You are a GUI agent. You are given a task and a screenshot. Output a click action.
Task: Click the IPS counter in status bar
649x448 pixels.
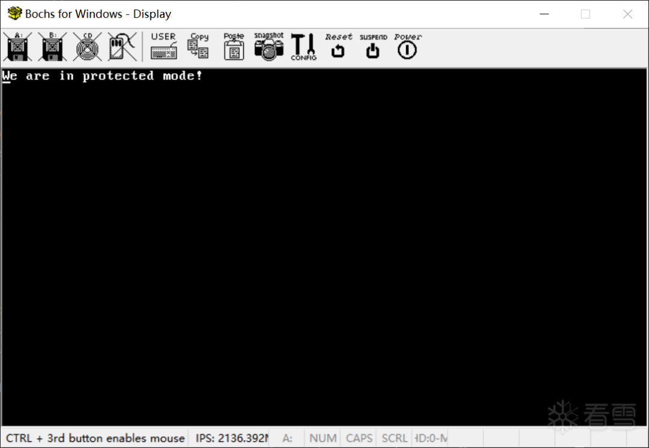click(232, 438)
